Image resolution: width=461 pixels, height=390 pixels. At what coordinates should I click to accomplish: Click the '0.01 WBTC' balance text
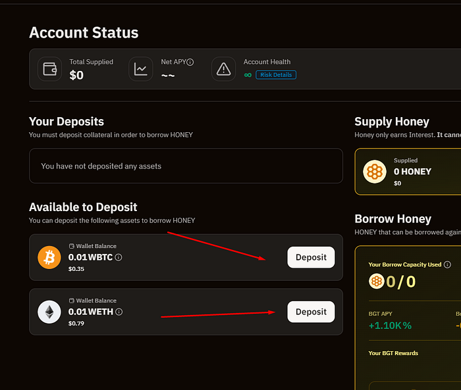pos(91,258)
